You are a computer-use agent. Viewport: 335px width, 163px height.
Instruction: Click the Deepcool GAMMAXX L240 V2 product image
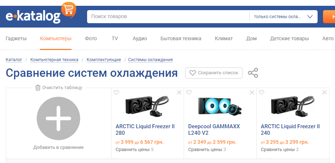220,106
